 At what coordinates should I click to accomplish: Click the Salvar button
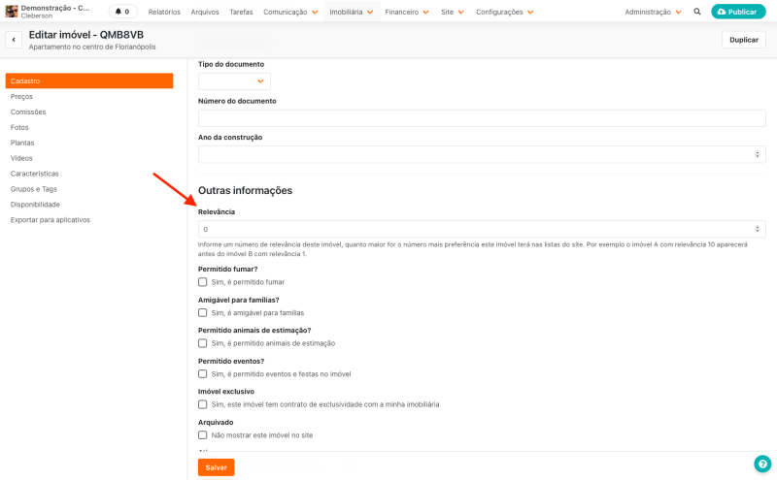216,467
